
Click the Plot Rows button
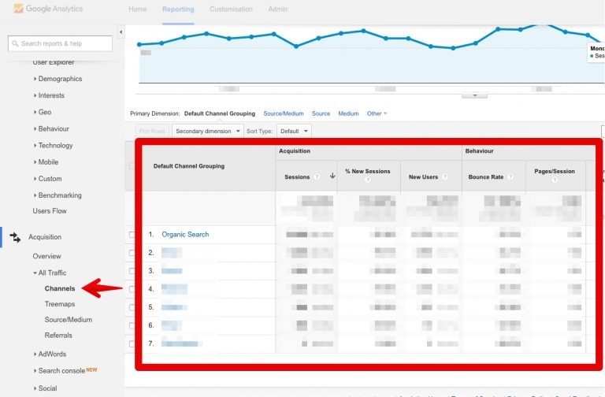point(152,132)
